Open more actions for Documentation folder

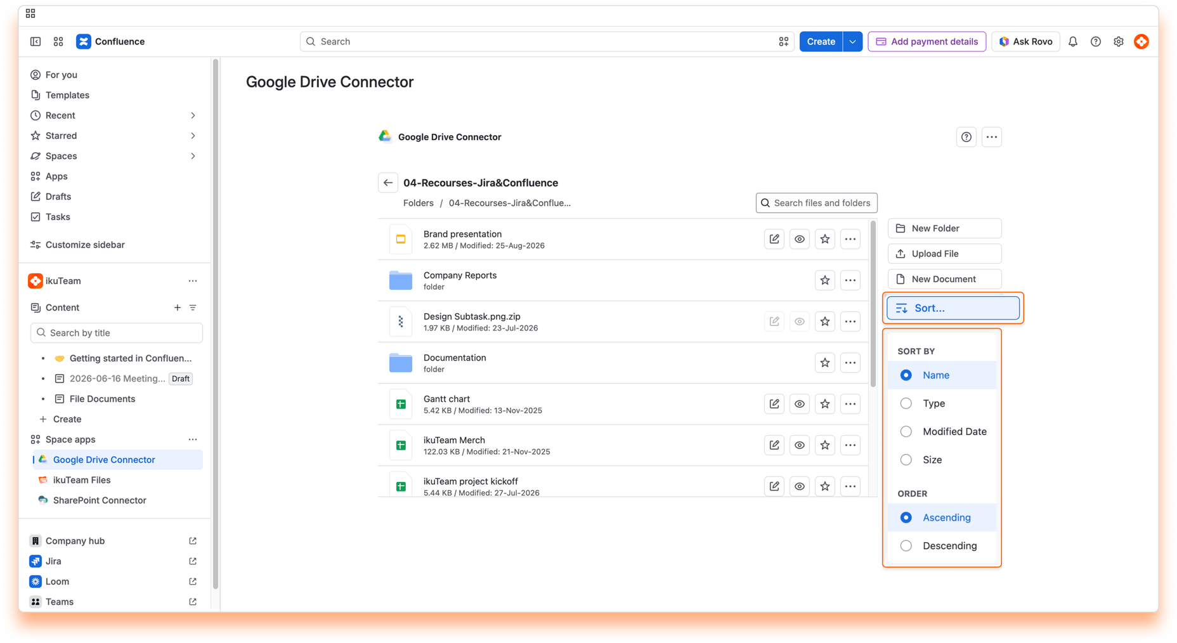click(850, 363)
